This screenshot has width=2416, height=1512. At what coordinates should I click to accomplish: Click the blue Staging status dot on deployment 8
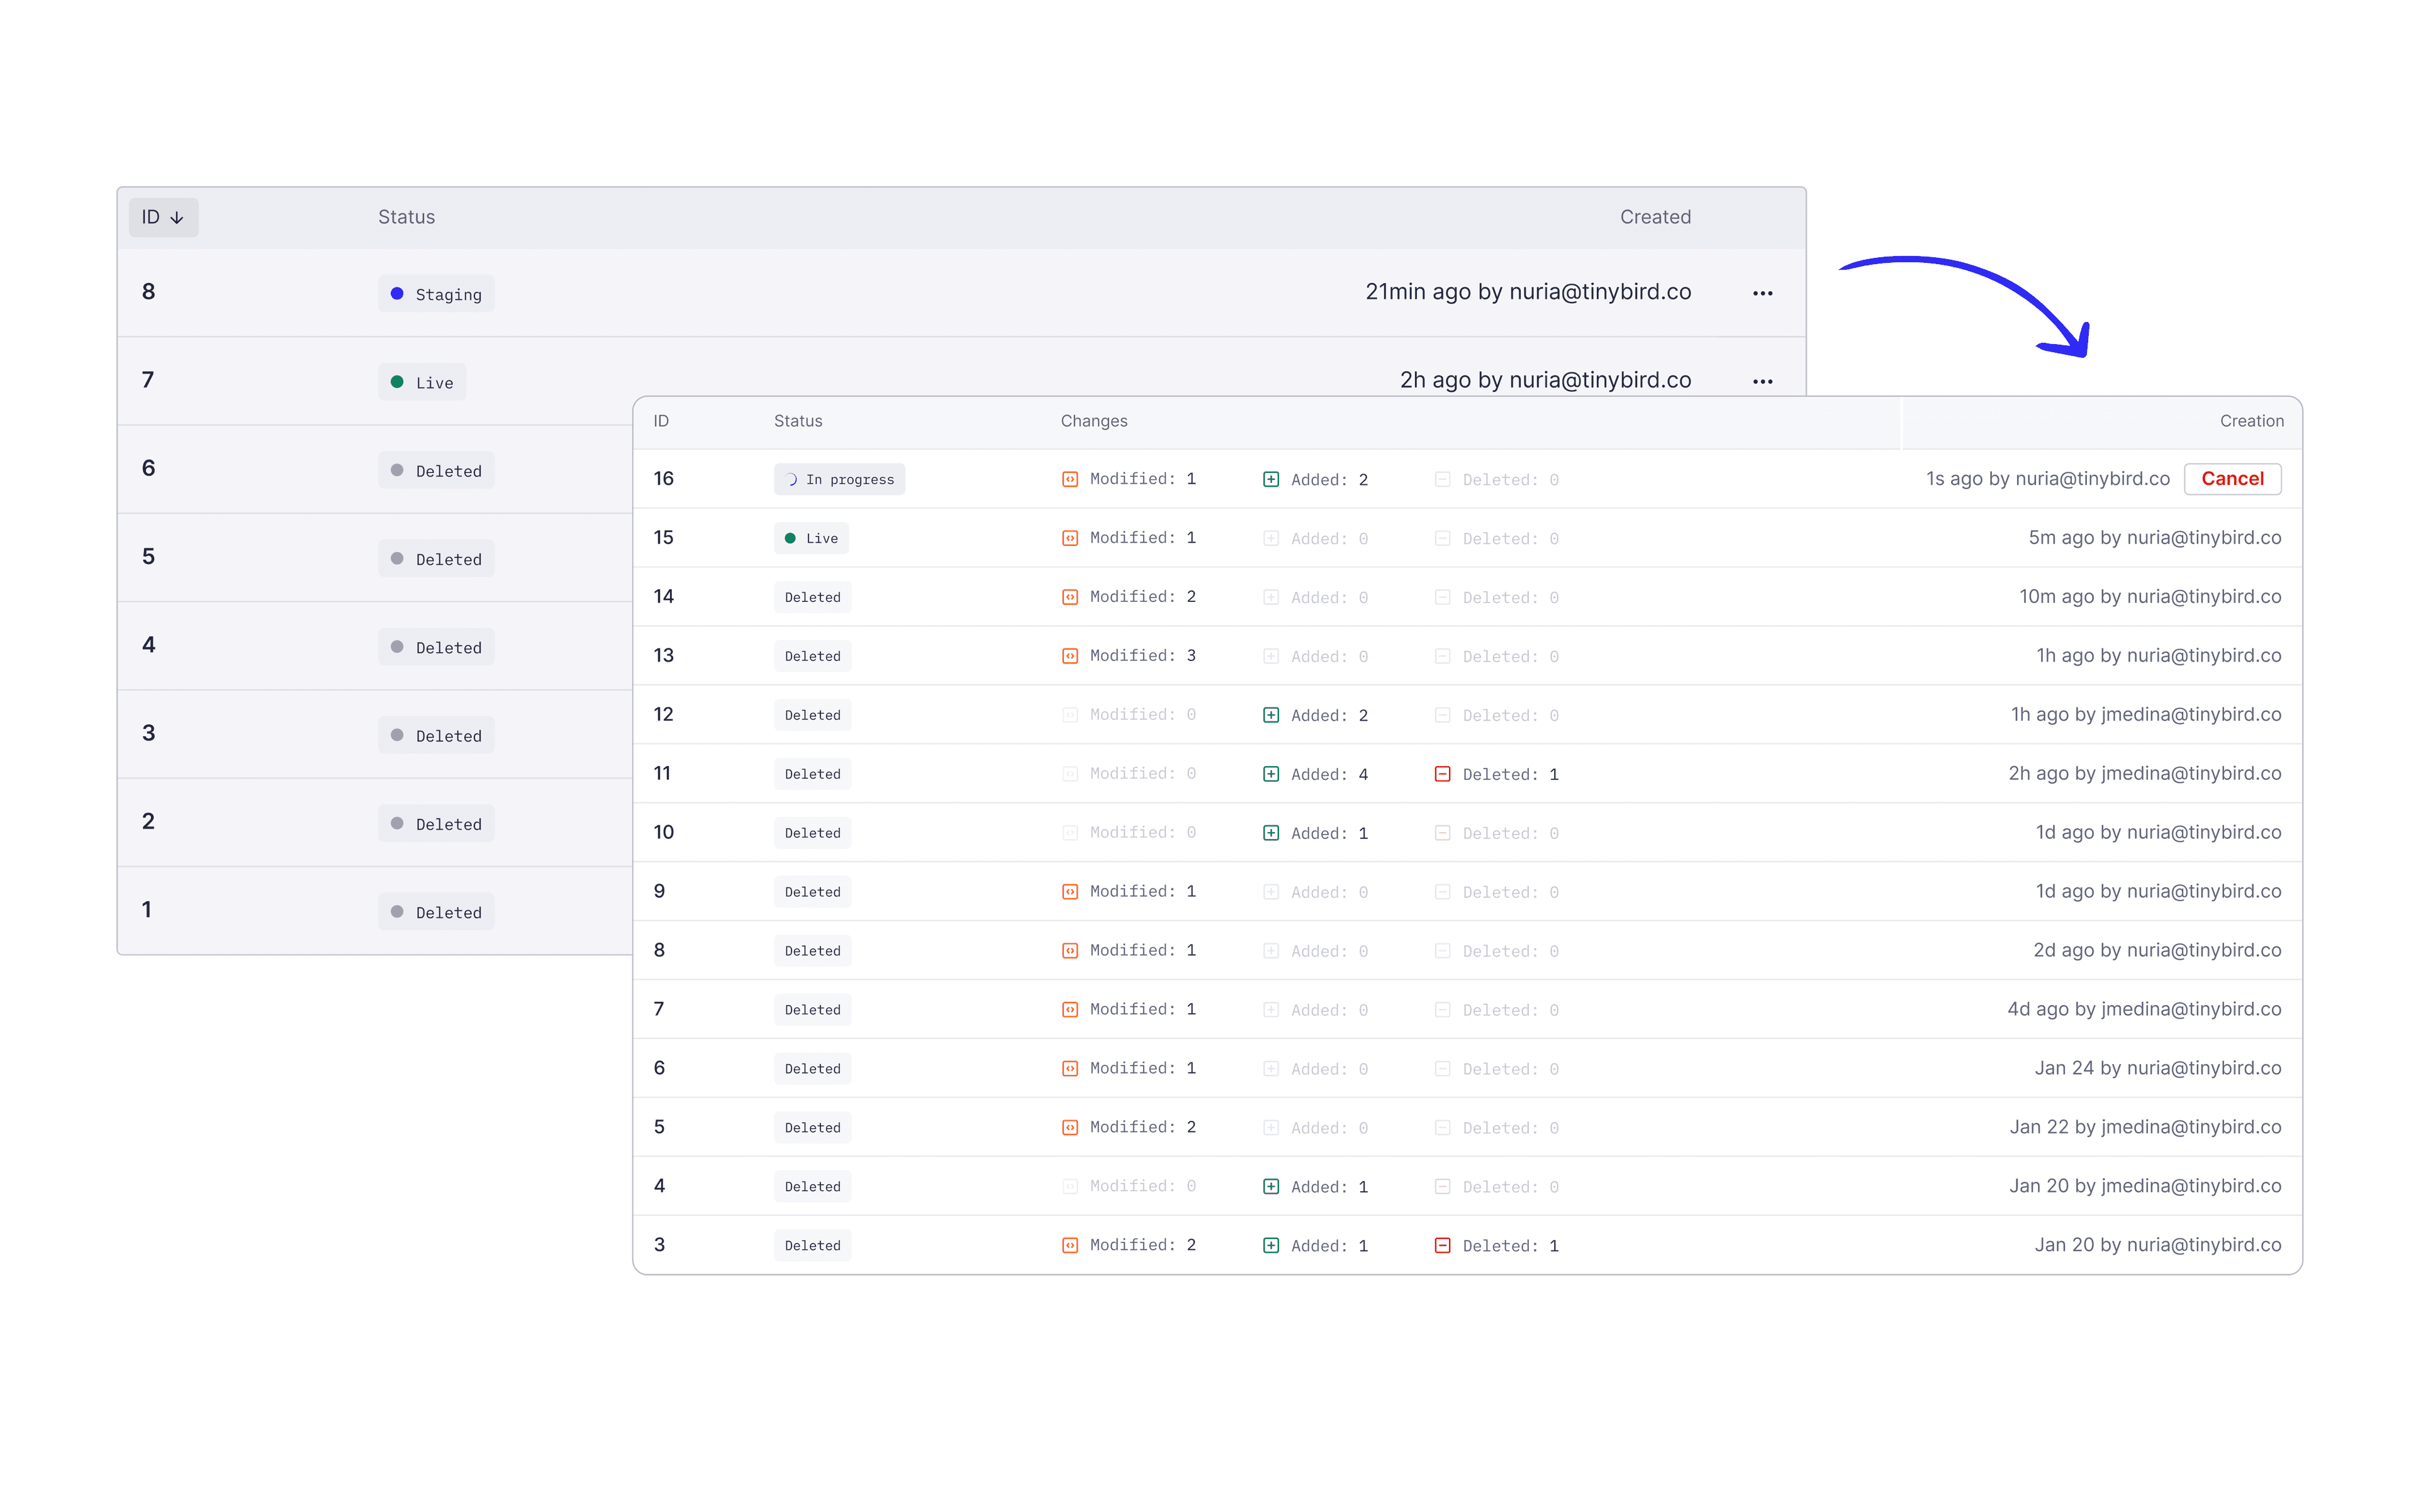397,293
